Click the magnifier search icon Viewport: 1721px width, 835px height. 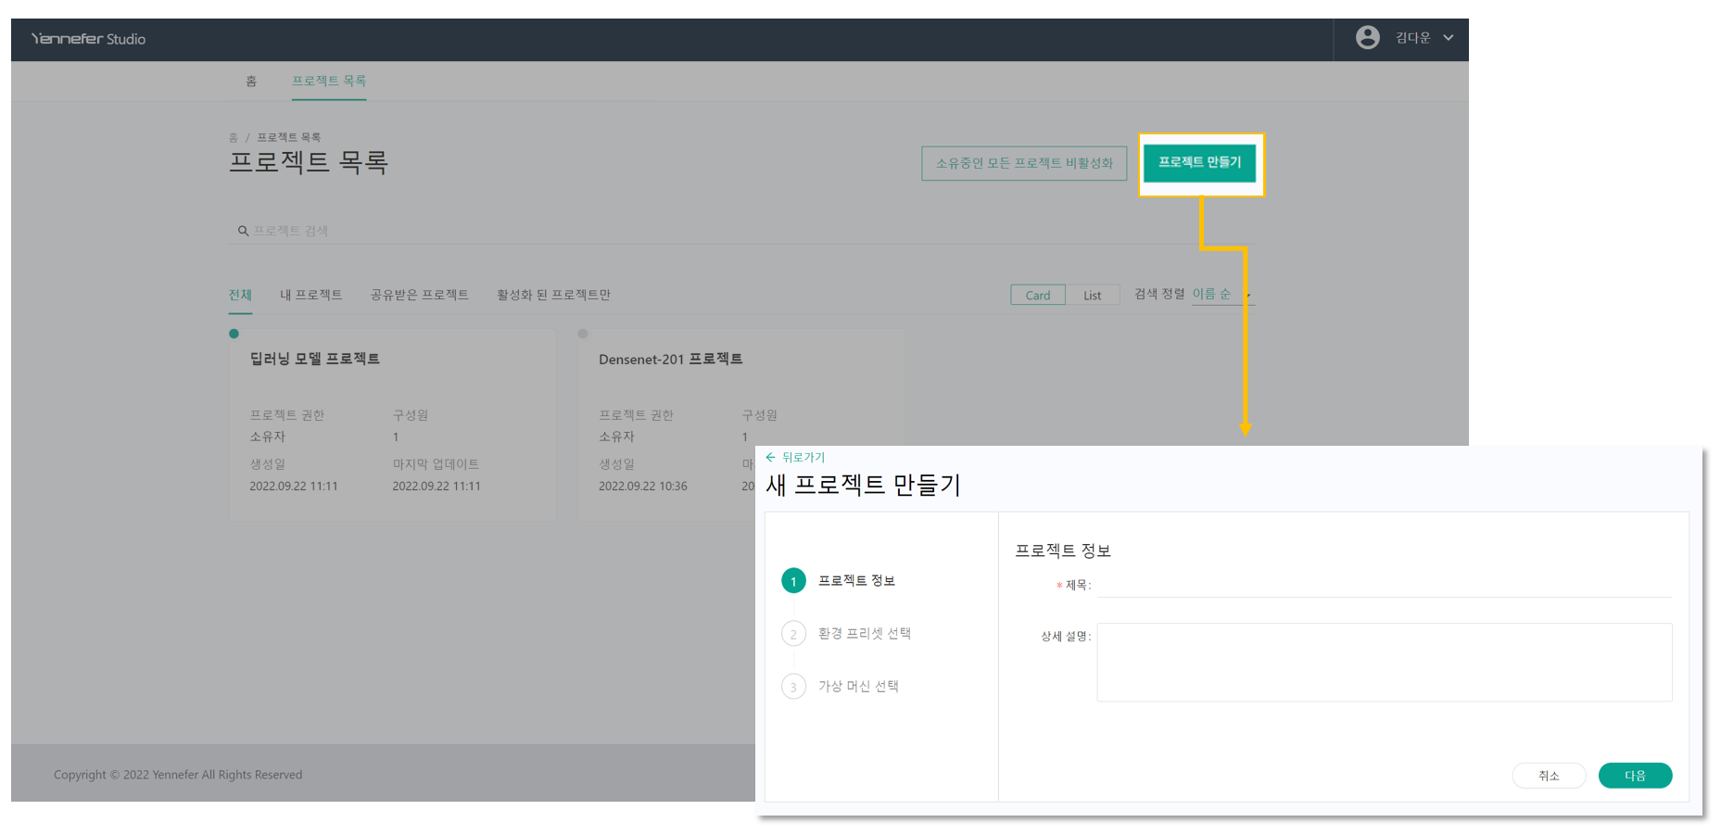pyautogui.click(x=243, y=231)
